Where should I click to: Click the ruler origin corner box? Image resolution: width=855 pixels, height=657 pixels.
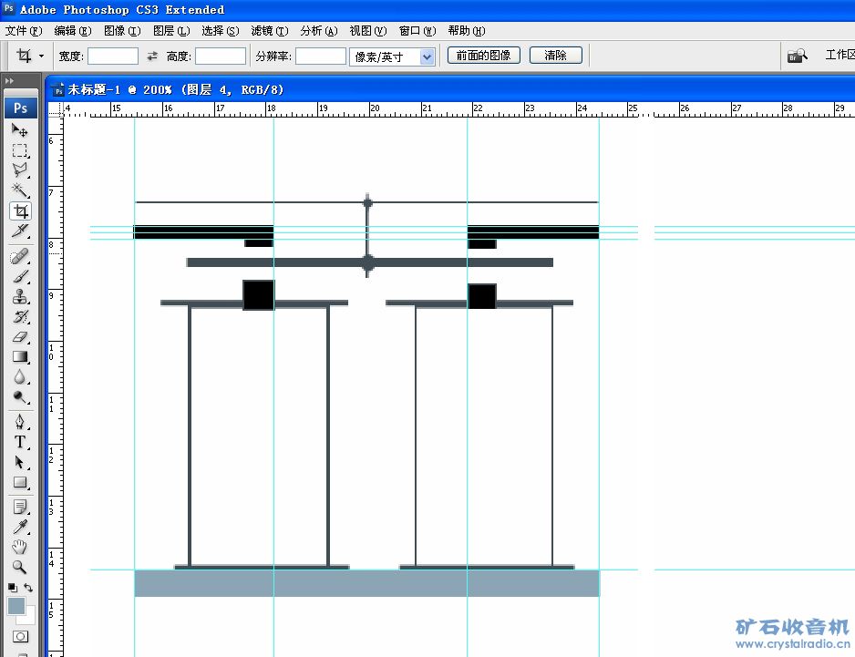coord(56,110)
